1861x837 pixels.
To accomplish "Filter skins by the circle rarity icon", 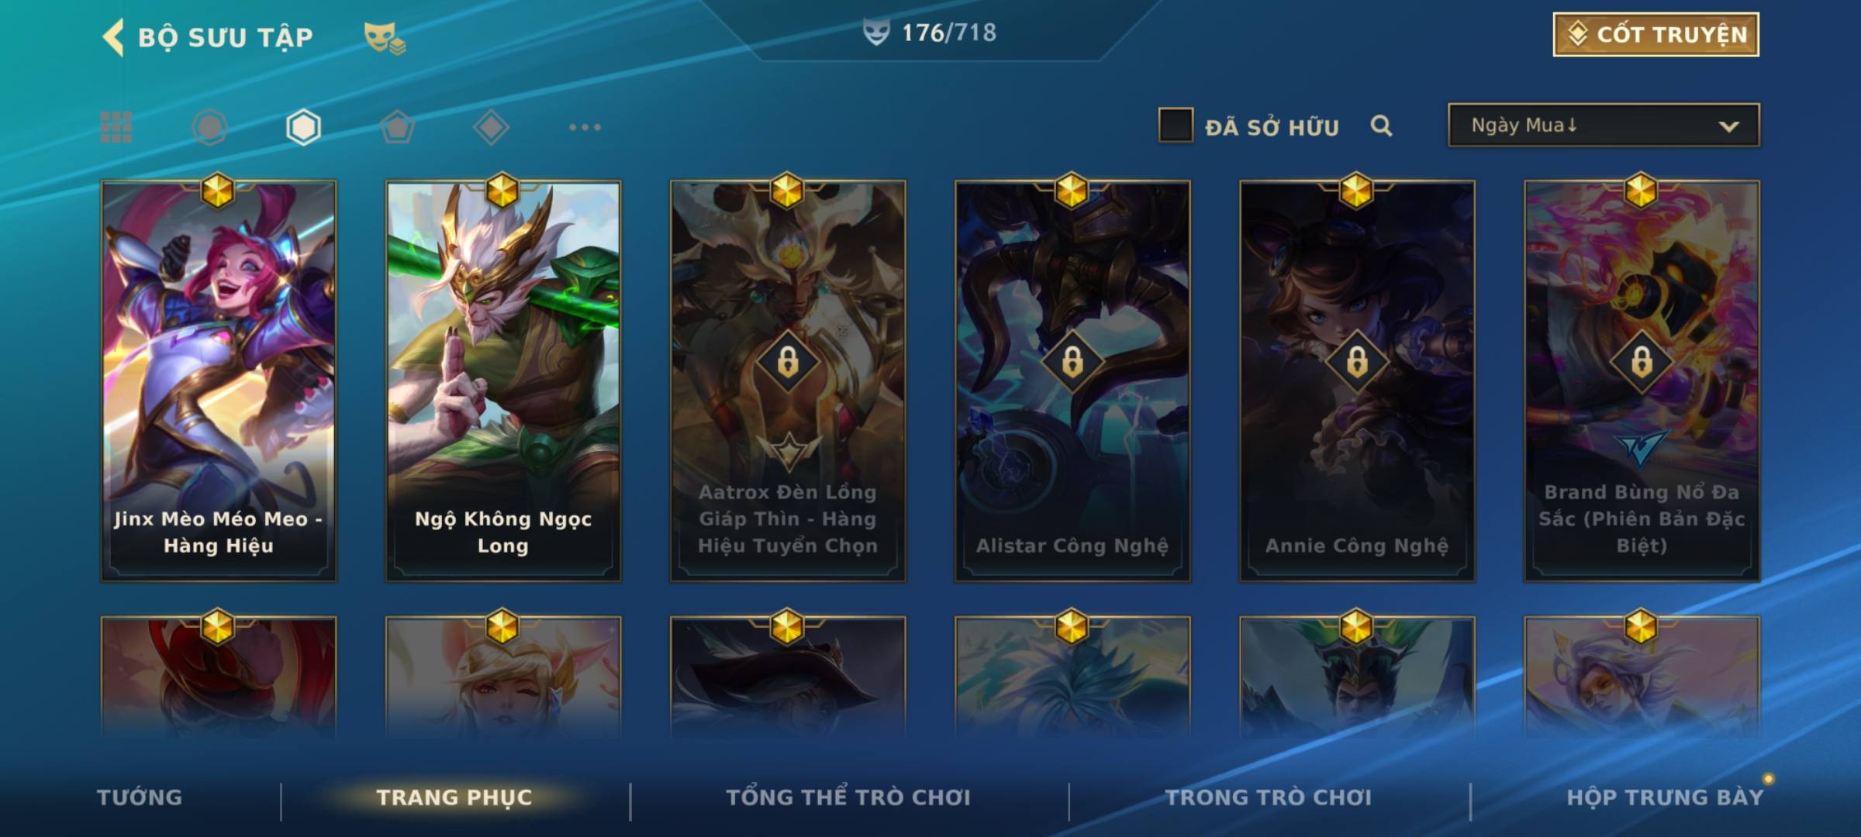I will [x=209, y=127].
